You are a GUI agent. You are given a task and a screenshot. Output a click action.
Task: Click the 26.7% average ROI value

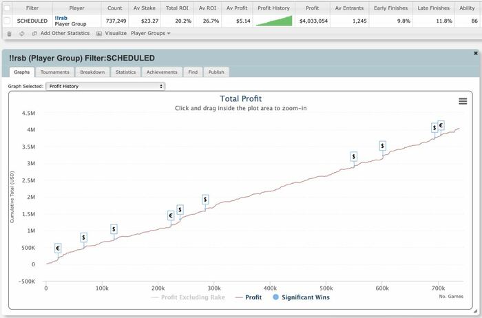211,21
